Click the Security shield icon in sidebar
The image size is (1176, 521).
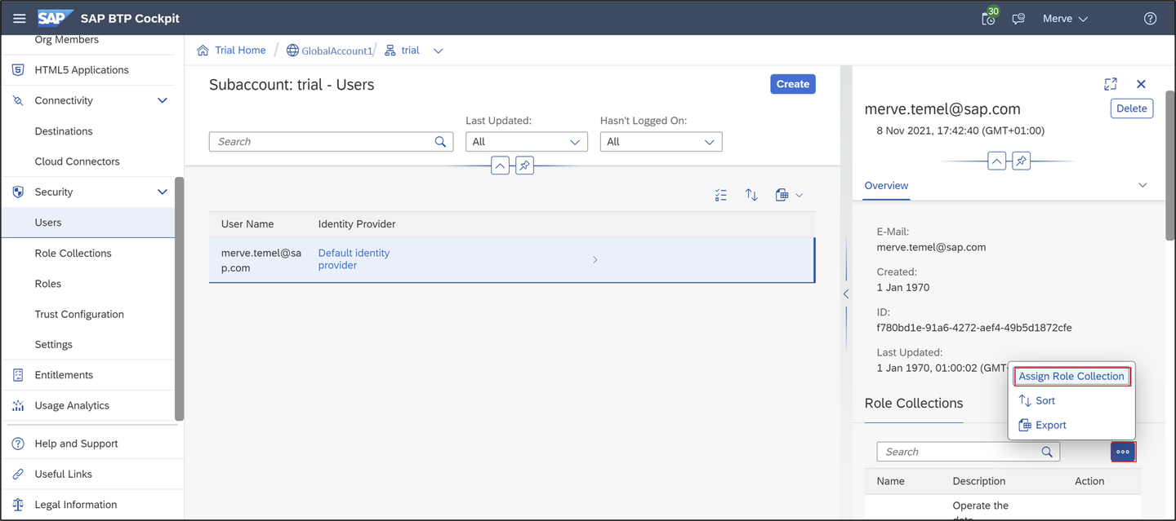tap(18, 192)
